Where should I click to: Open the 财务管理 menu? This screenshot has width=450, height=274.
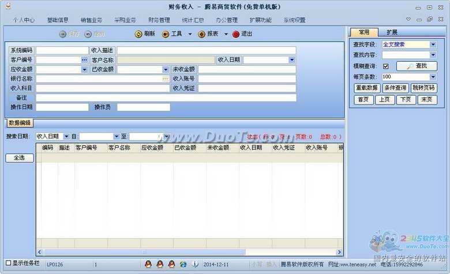click(x=159, y=20)
